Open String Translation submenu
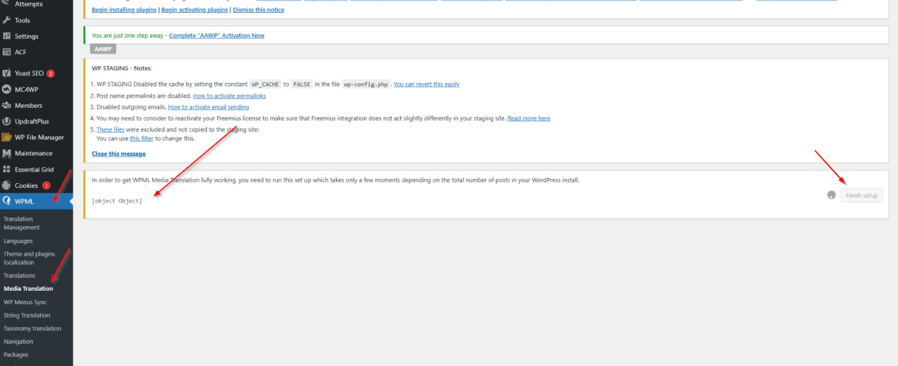The height and width of the screenshot is (366, 898). tap(27, 315)
